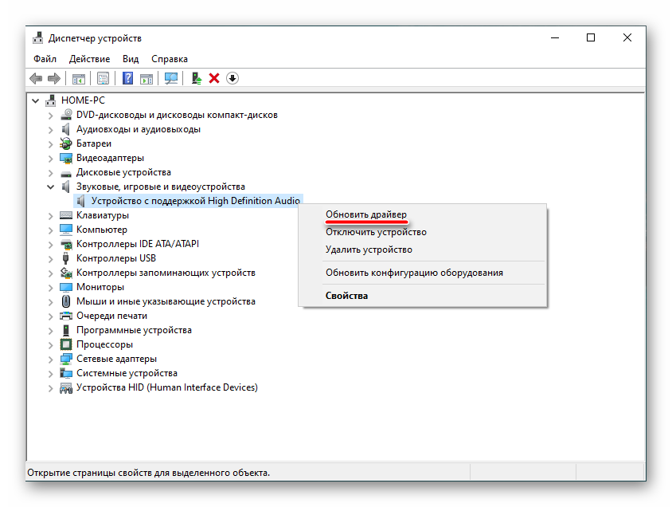Maximize the Диспетчер устройств window
Viewport: 672px width, 507px height.
(591, 37)
